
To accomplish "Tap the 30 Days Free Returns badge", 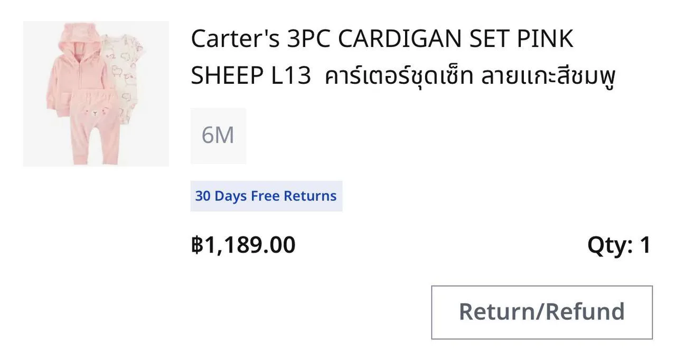I will click(x=266, y=196).
